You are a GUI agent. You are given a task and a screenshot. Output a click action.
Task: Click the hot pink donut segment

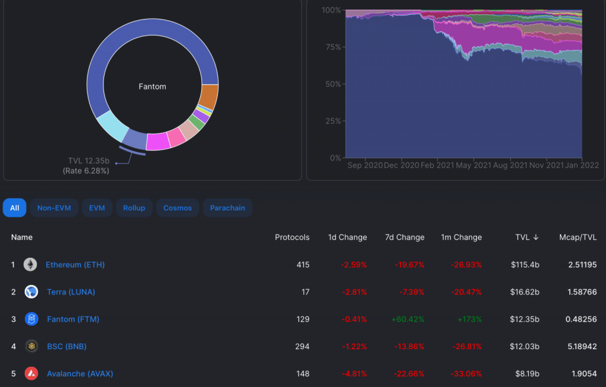176,137
